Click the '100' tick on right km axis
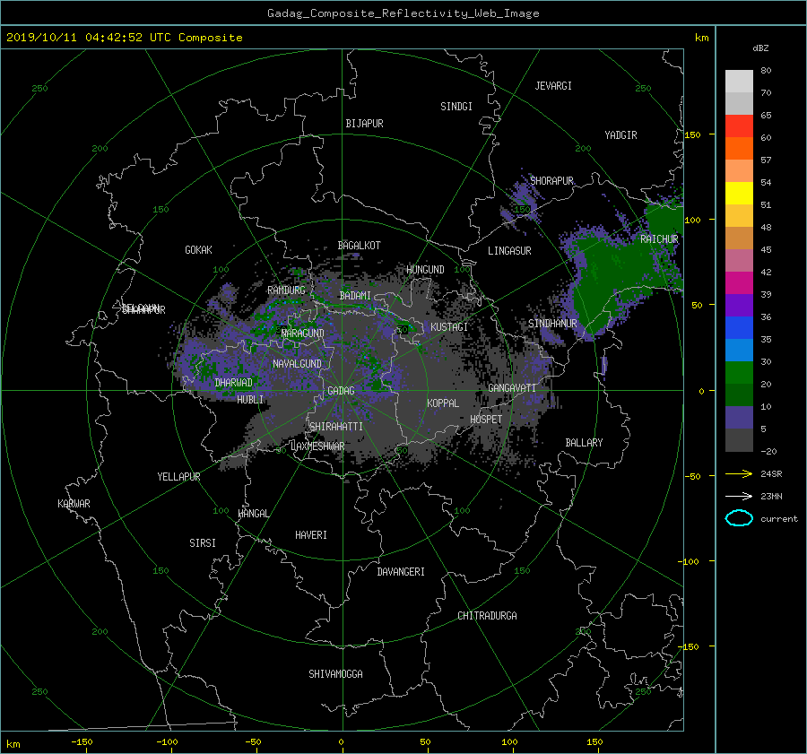The height and width of the screenshot is (754, 807). click(x=692, y=221)
